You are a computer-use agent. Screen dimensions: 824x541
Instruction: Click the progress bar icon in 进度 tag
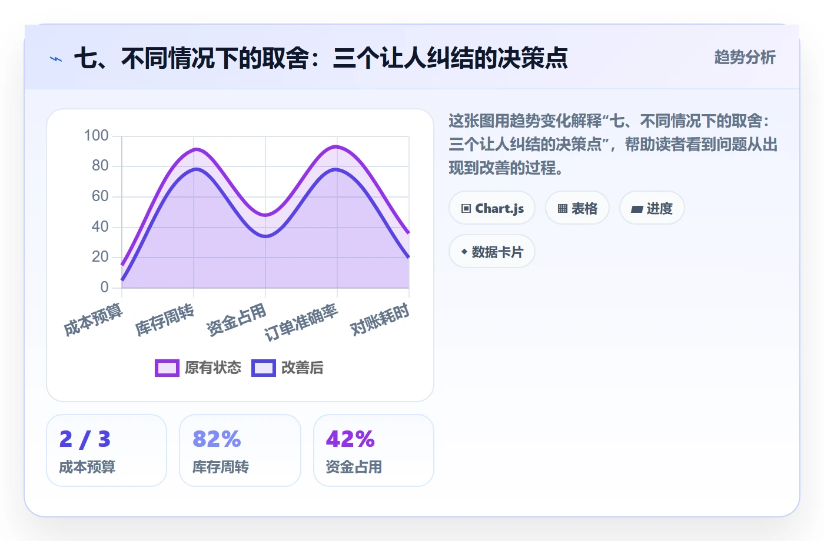[637, 209]
